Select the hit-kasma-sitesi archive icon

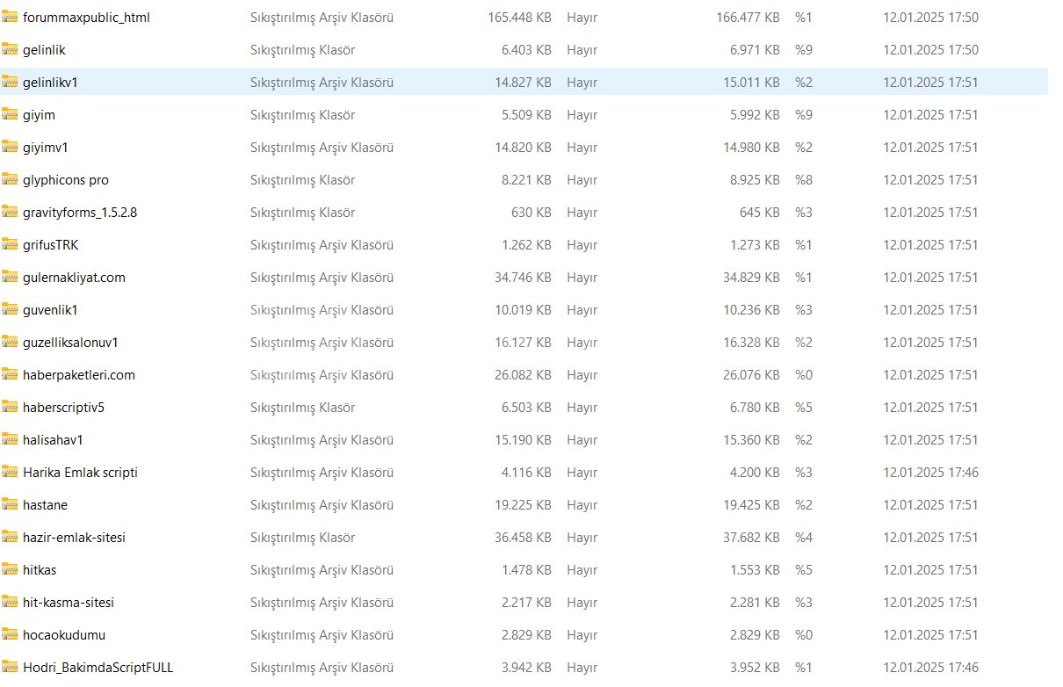(x=10, y=602)
